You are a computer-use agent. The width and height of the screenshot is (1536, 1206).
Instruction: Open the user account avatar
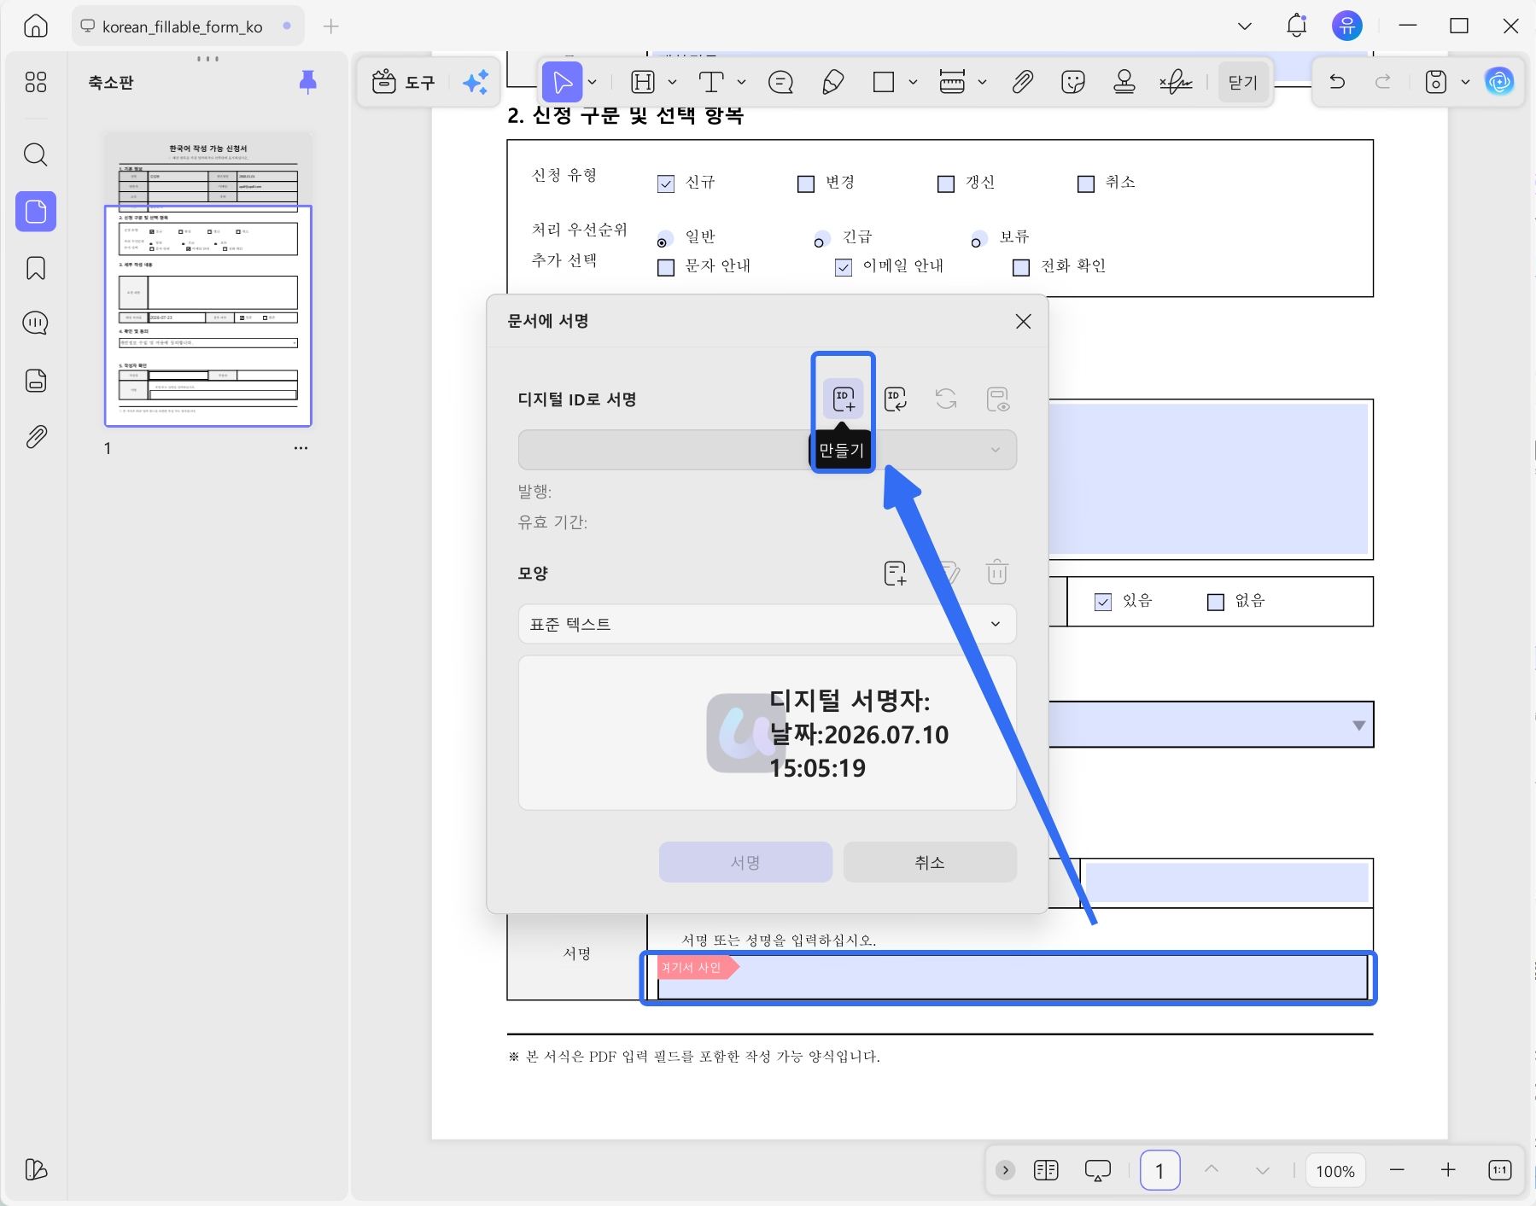coord(1347,26)
